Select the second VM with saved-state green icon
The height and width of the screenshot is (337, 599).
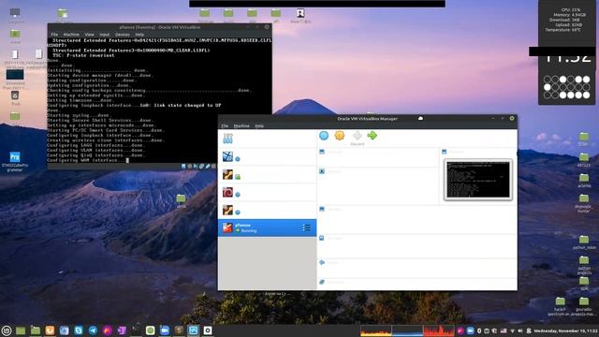coord(267,175)
